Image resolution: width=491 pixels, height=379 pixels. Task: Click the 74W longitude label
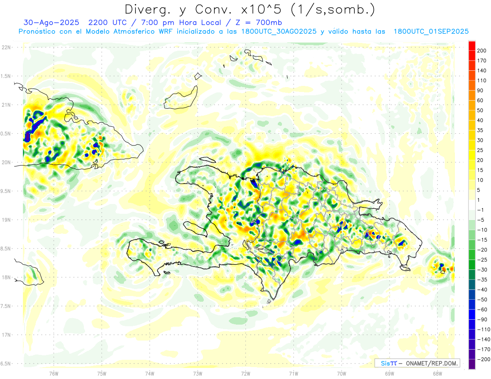(150, 374)
